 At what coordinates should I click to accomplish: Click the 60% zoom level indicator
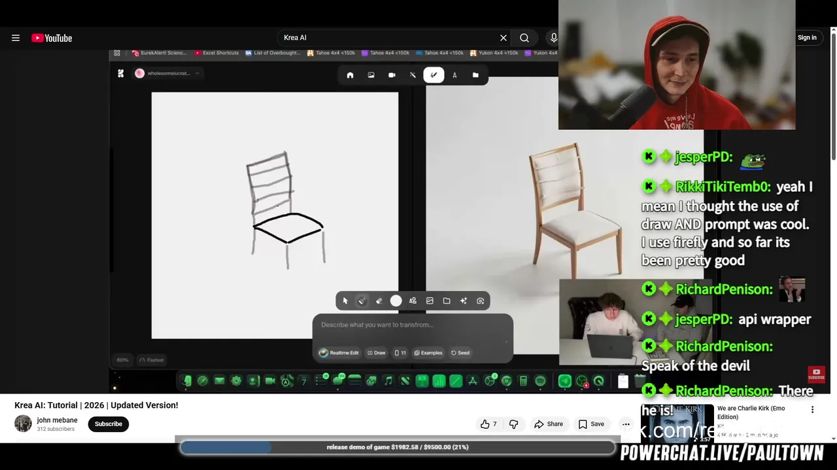(x=122, y=360)
